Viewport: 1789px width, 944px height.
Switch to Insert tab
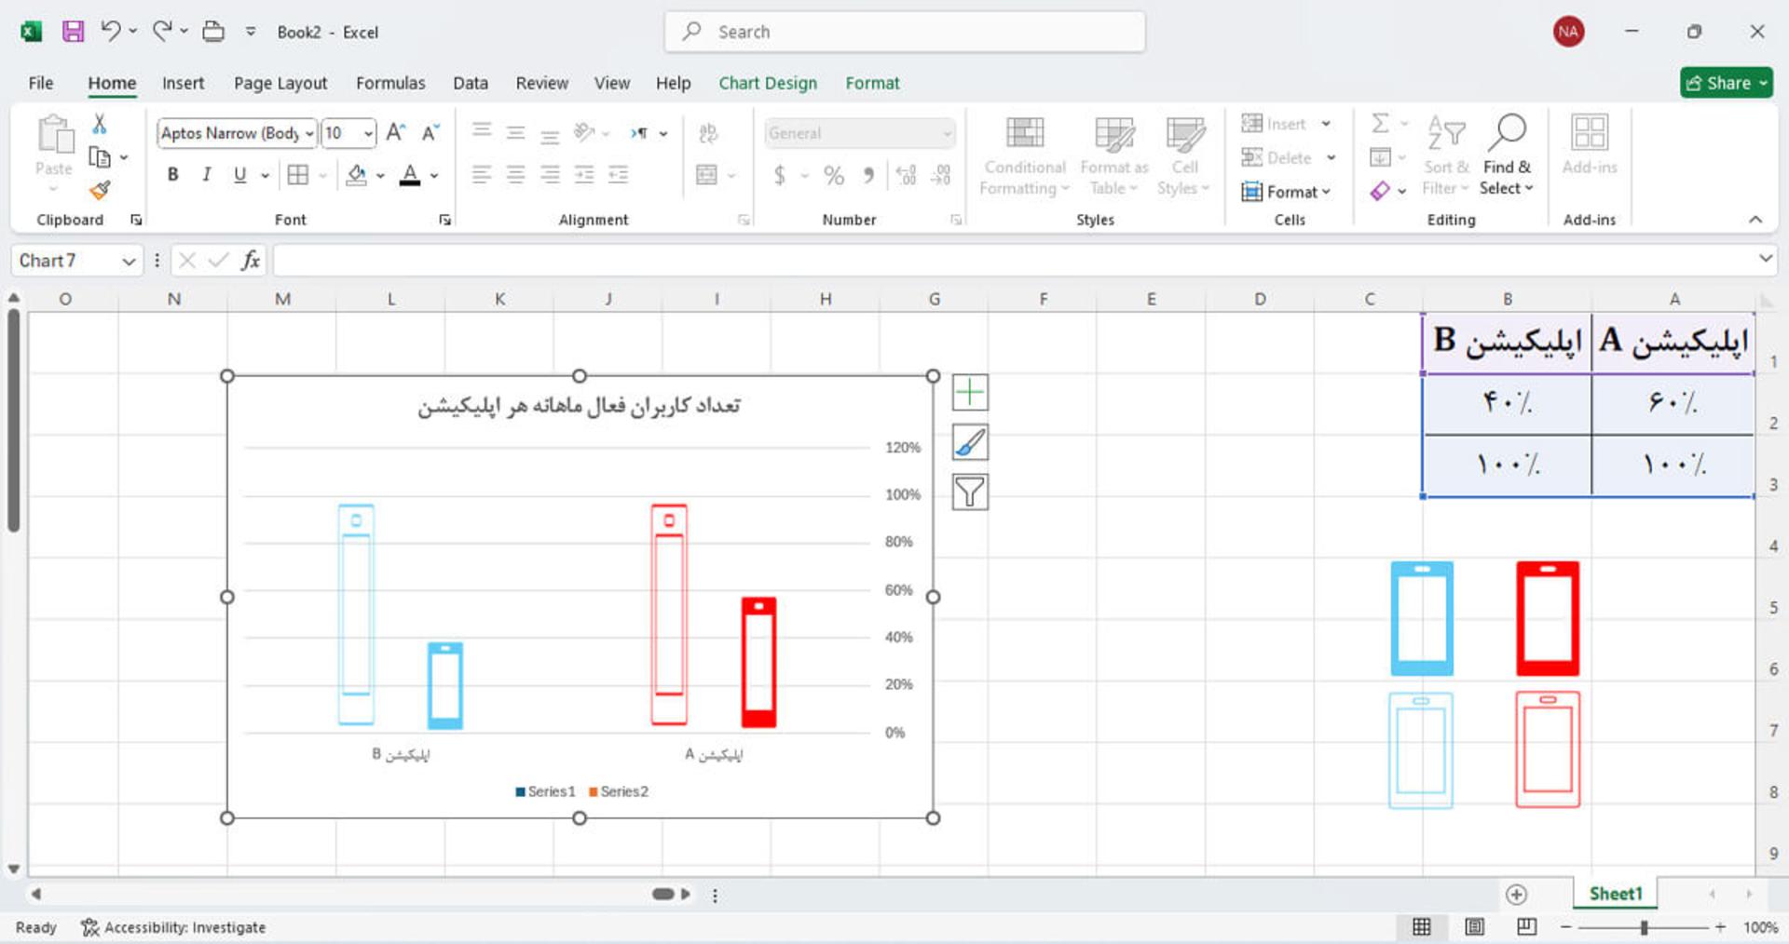tap(183, 83)
